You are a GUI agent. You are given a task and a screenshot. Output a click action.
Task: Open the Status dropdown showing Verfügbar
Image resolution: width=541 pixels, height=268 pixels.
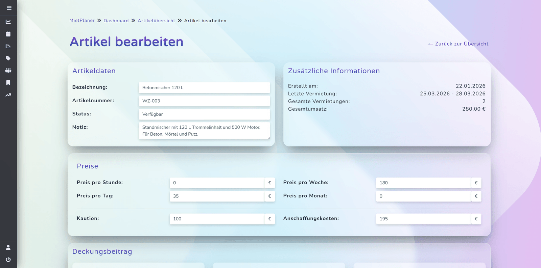click(204, 114)
